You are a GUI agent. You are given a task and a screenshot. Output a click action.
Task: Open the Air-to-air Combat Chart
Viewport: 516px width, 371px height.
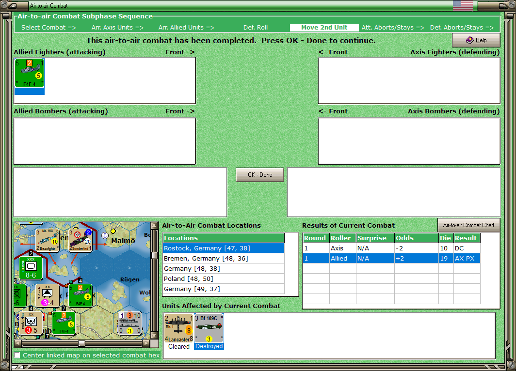click(x=468, y=225)
